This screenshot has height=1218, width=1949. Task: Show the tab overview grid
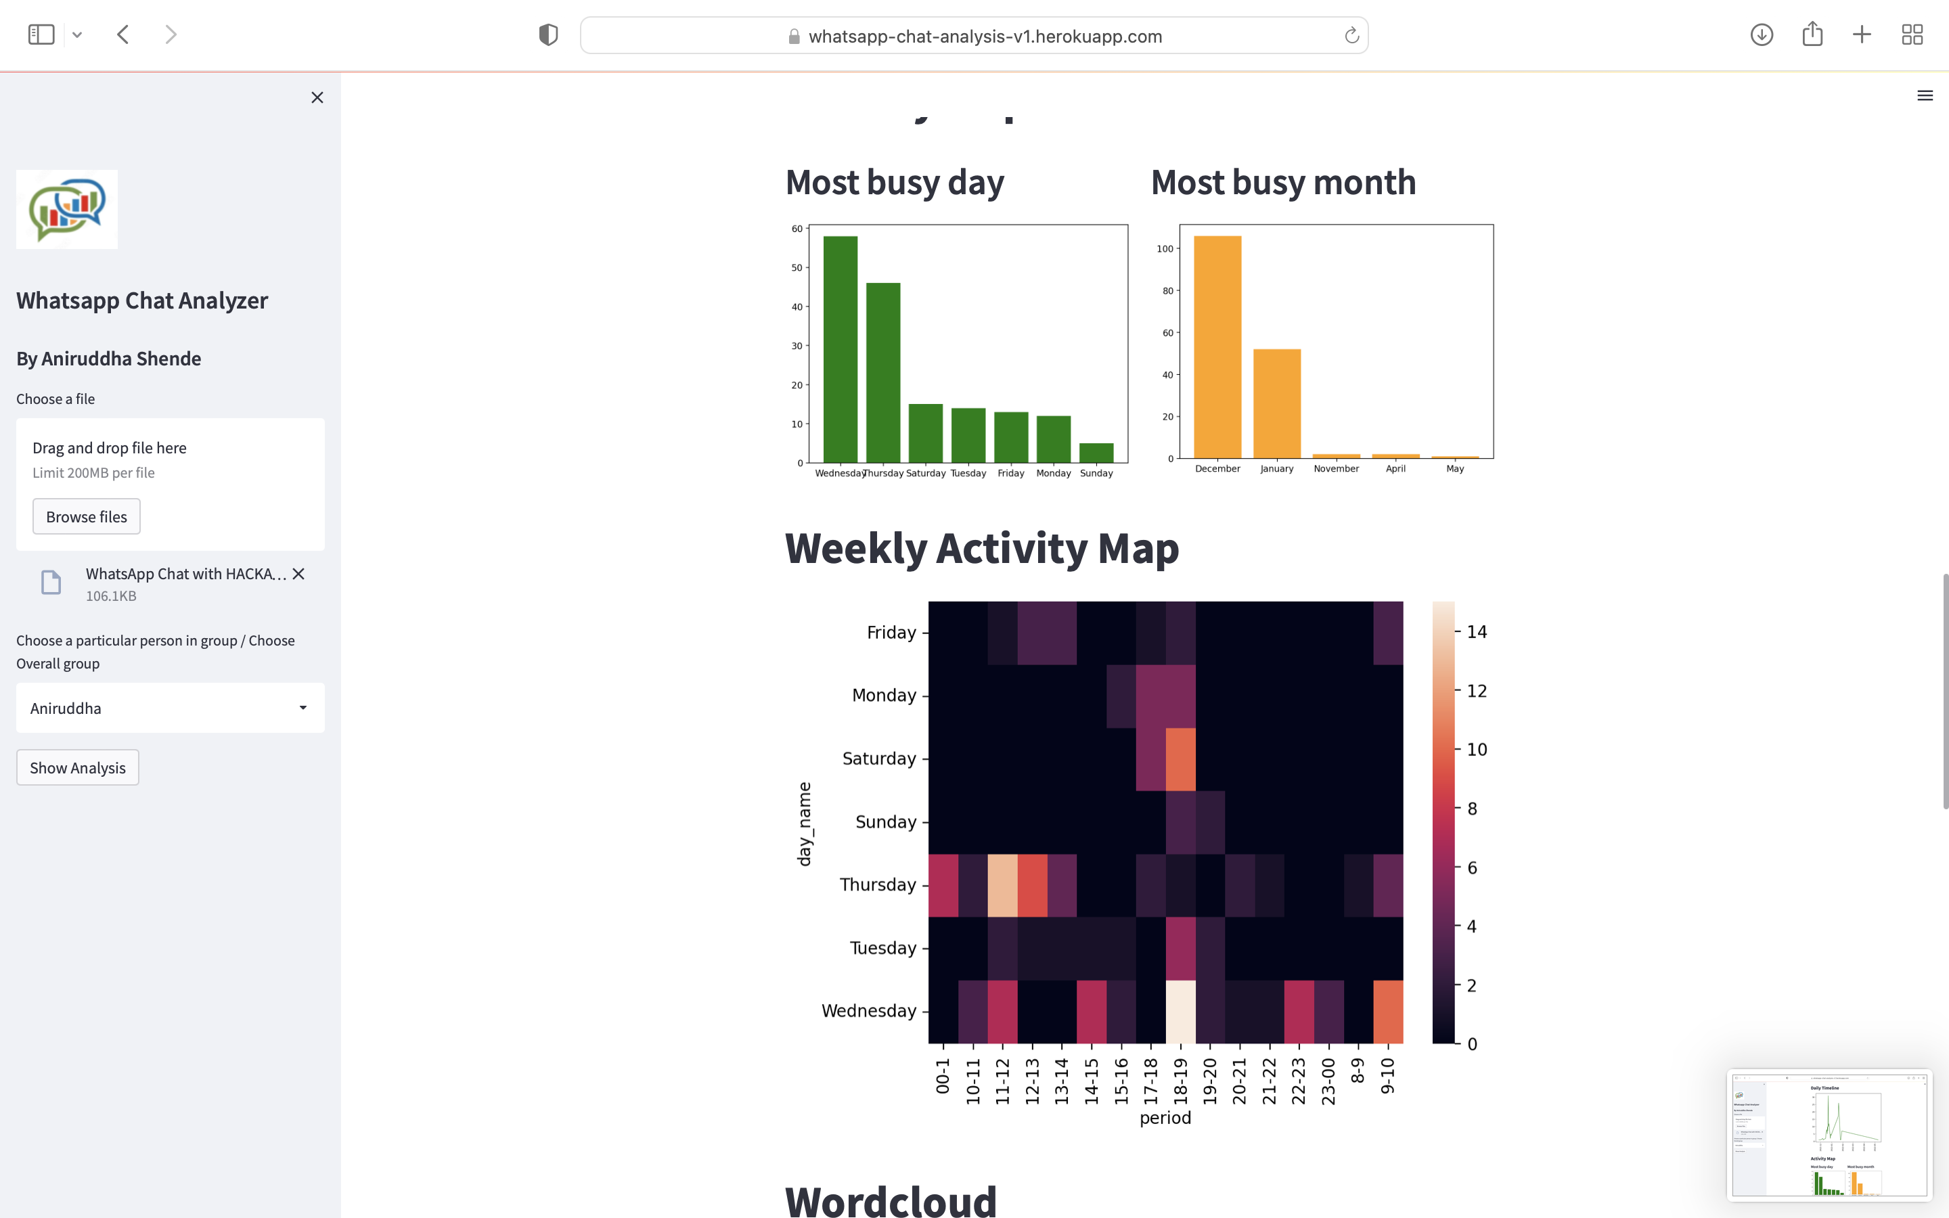(x=1914, y=35)
